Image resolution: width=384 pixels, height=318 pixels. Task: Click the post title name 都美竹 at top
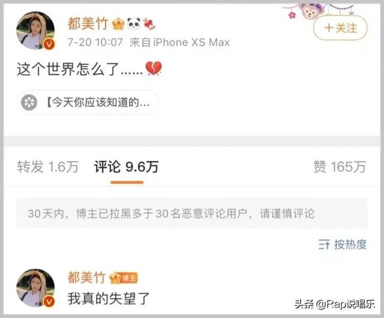[88, 24]
